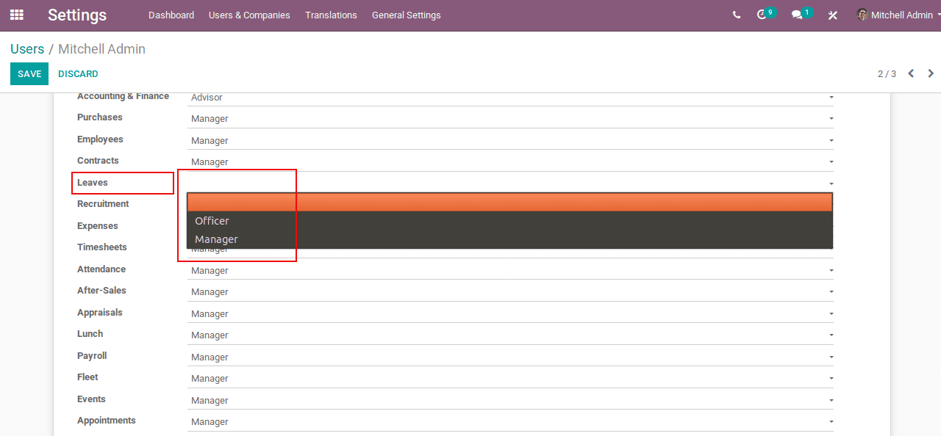Click the Expenses field label
This screenshot has width=941, height=436.
pyautogui.click(x=98, y=226)
